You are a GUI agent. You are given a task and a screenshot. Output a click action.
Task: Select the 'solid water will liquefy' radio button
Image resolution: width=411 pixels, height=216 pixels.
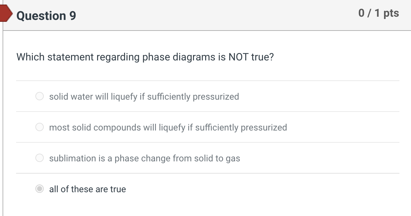40,96
